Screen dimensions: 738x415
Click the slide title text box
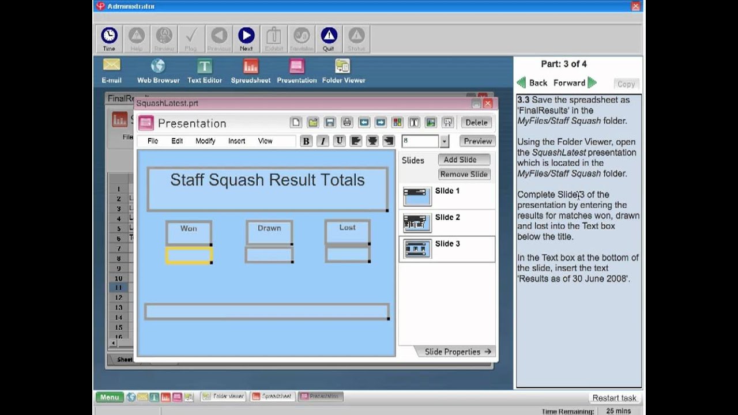(268, 189)
